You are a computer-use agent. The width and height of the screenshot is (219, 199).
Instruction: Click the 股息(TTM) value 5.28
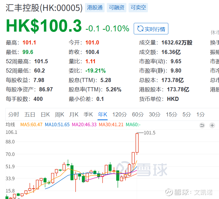coord(106,80)
